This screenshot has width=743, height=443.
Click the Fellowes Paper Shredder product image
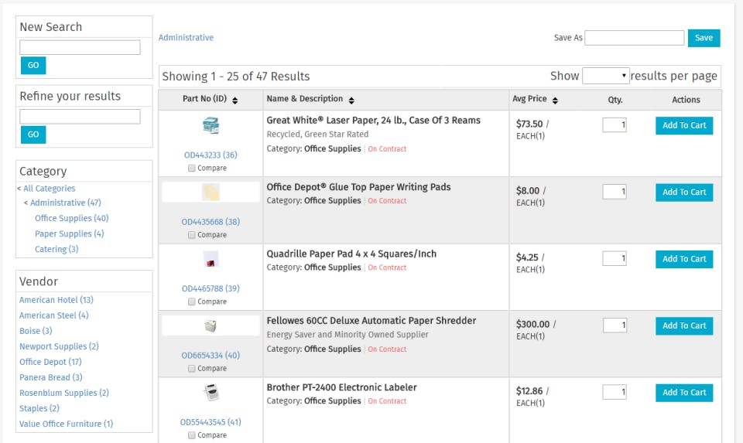tap(211, 325)
